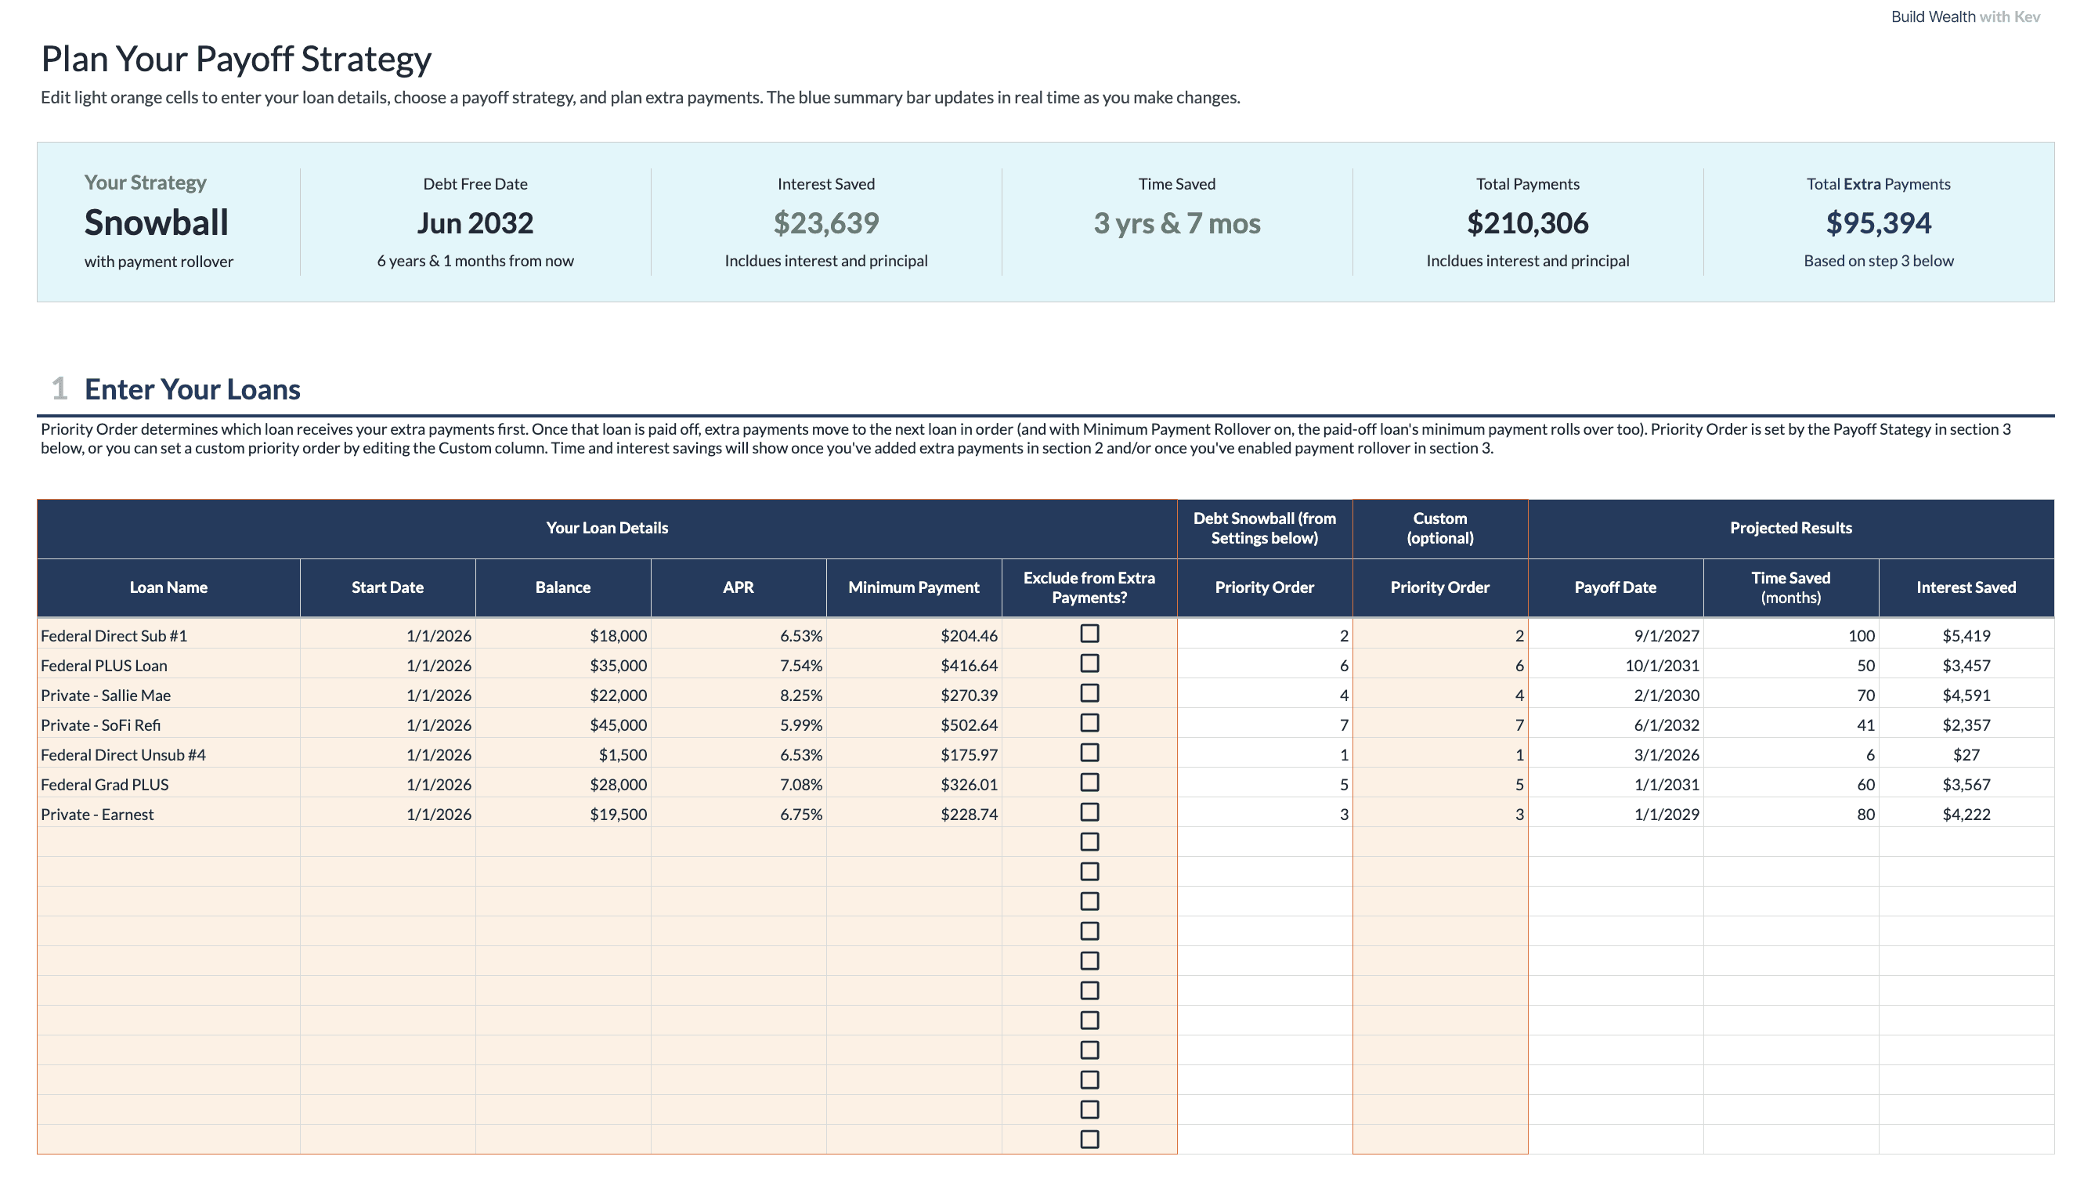
Task: Tick exclude checkbox for Private - SoFi Refi
Action: pyautogui.click(x=1089, y=724)
